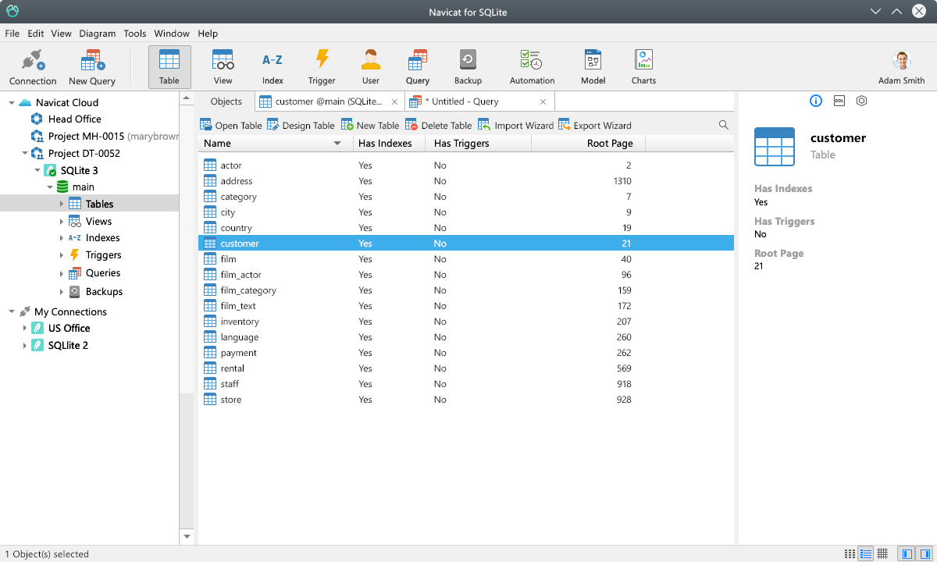The width and height of the screenshot is (937, 562).
Task: Select the payment table row
Action: click(x=466, y=353)
